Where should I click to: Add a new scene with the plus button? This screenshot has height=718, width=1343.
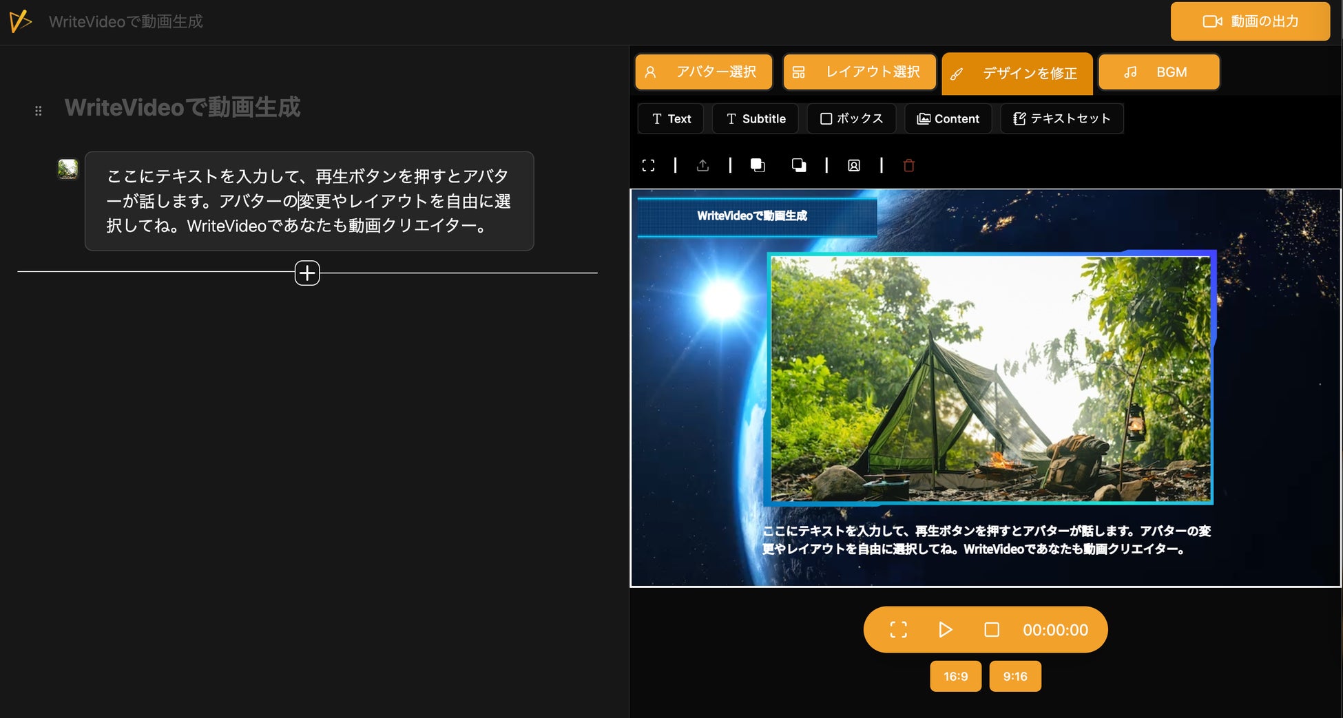(307, 273)
